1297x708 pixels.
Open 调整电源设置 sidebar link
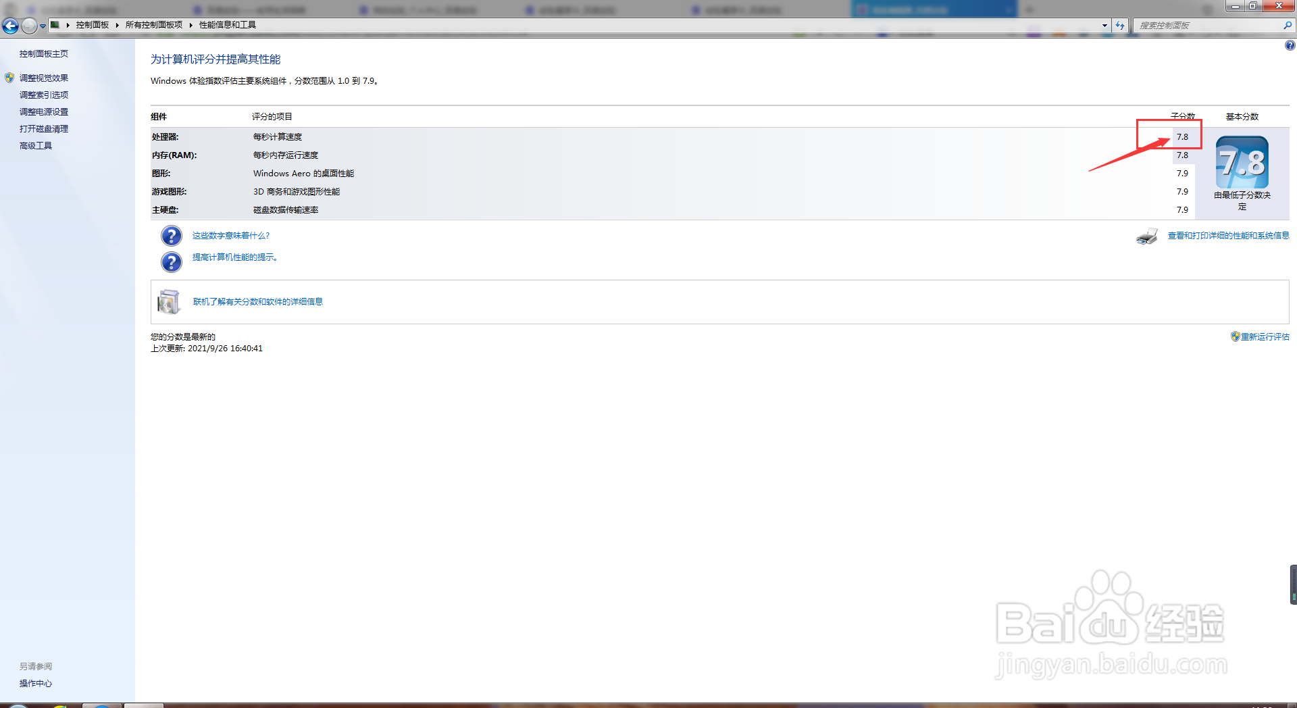click(44, 112)
